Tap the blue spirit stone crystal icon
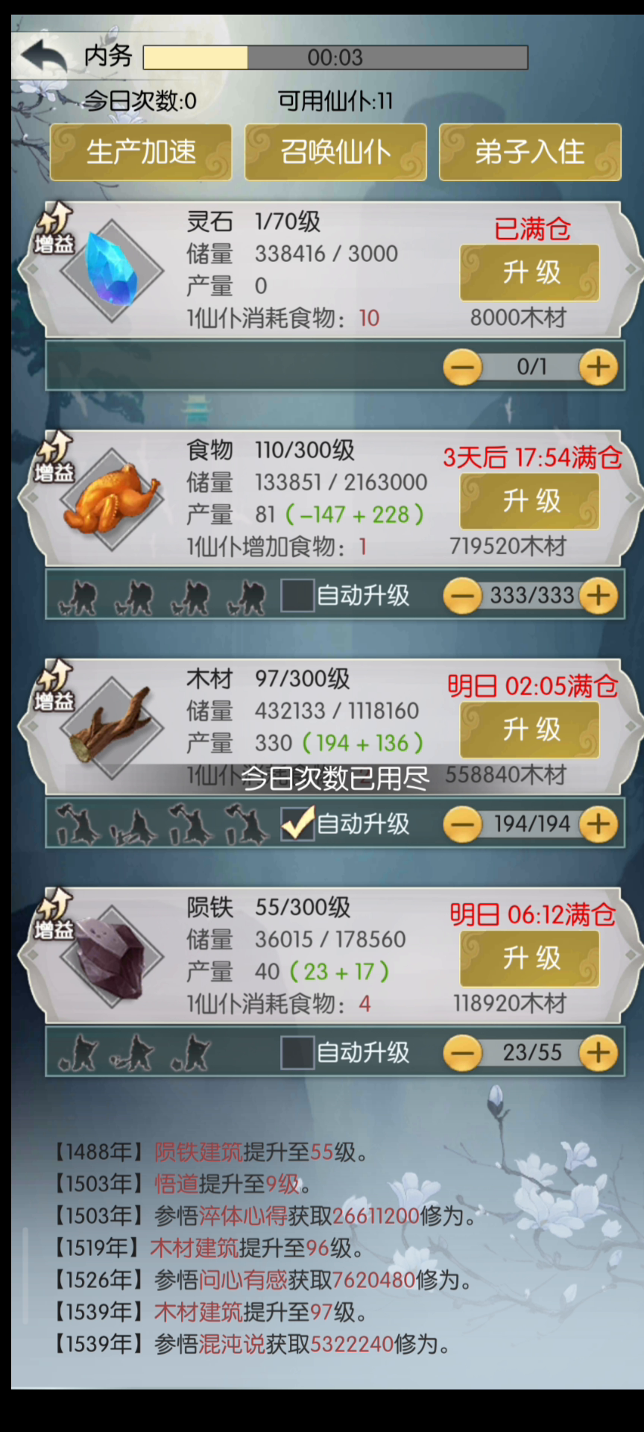This screenshot has height=1432, width=644. (x=112, y=269)
